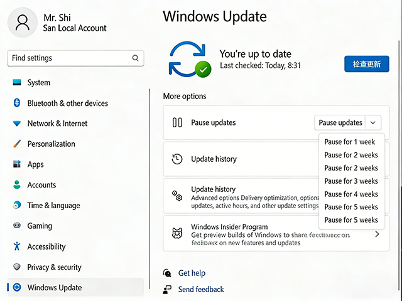
Task: Expand the Pause updates dropdown arrow
Action: coord(373,123)
